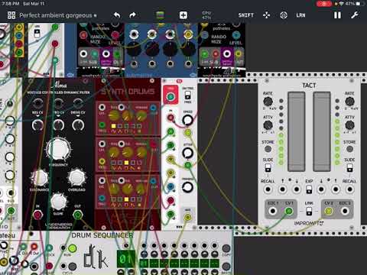Click the left ATTV knob on TACT

click(x=268, y=125)
